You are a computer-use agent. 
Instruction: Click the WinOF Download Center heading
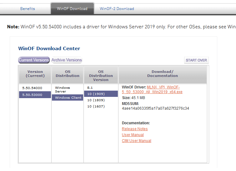[x=49, y=49]
